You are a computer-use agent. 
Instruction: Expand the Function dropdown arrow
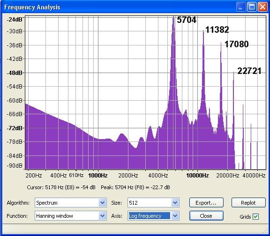103,216
